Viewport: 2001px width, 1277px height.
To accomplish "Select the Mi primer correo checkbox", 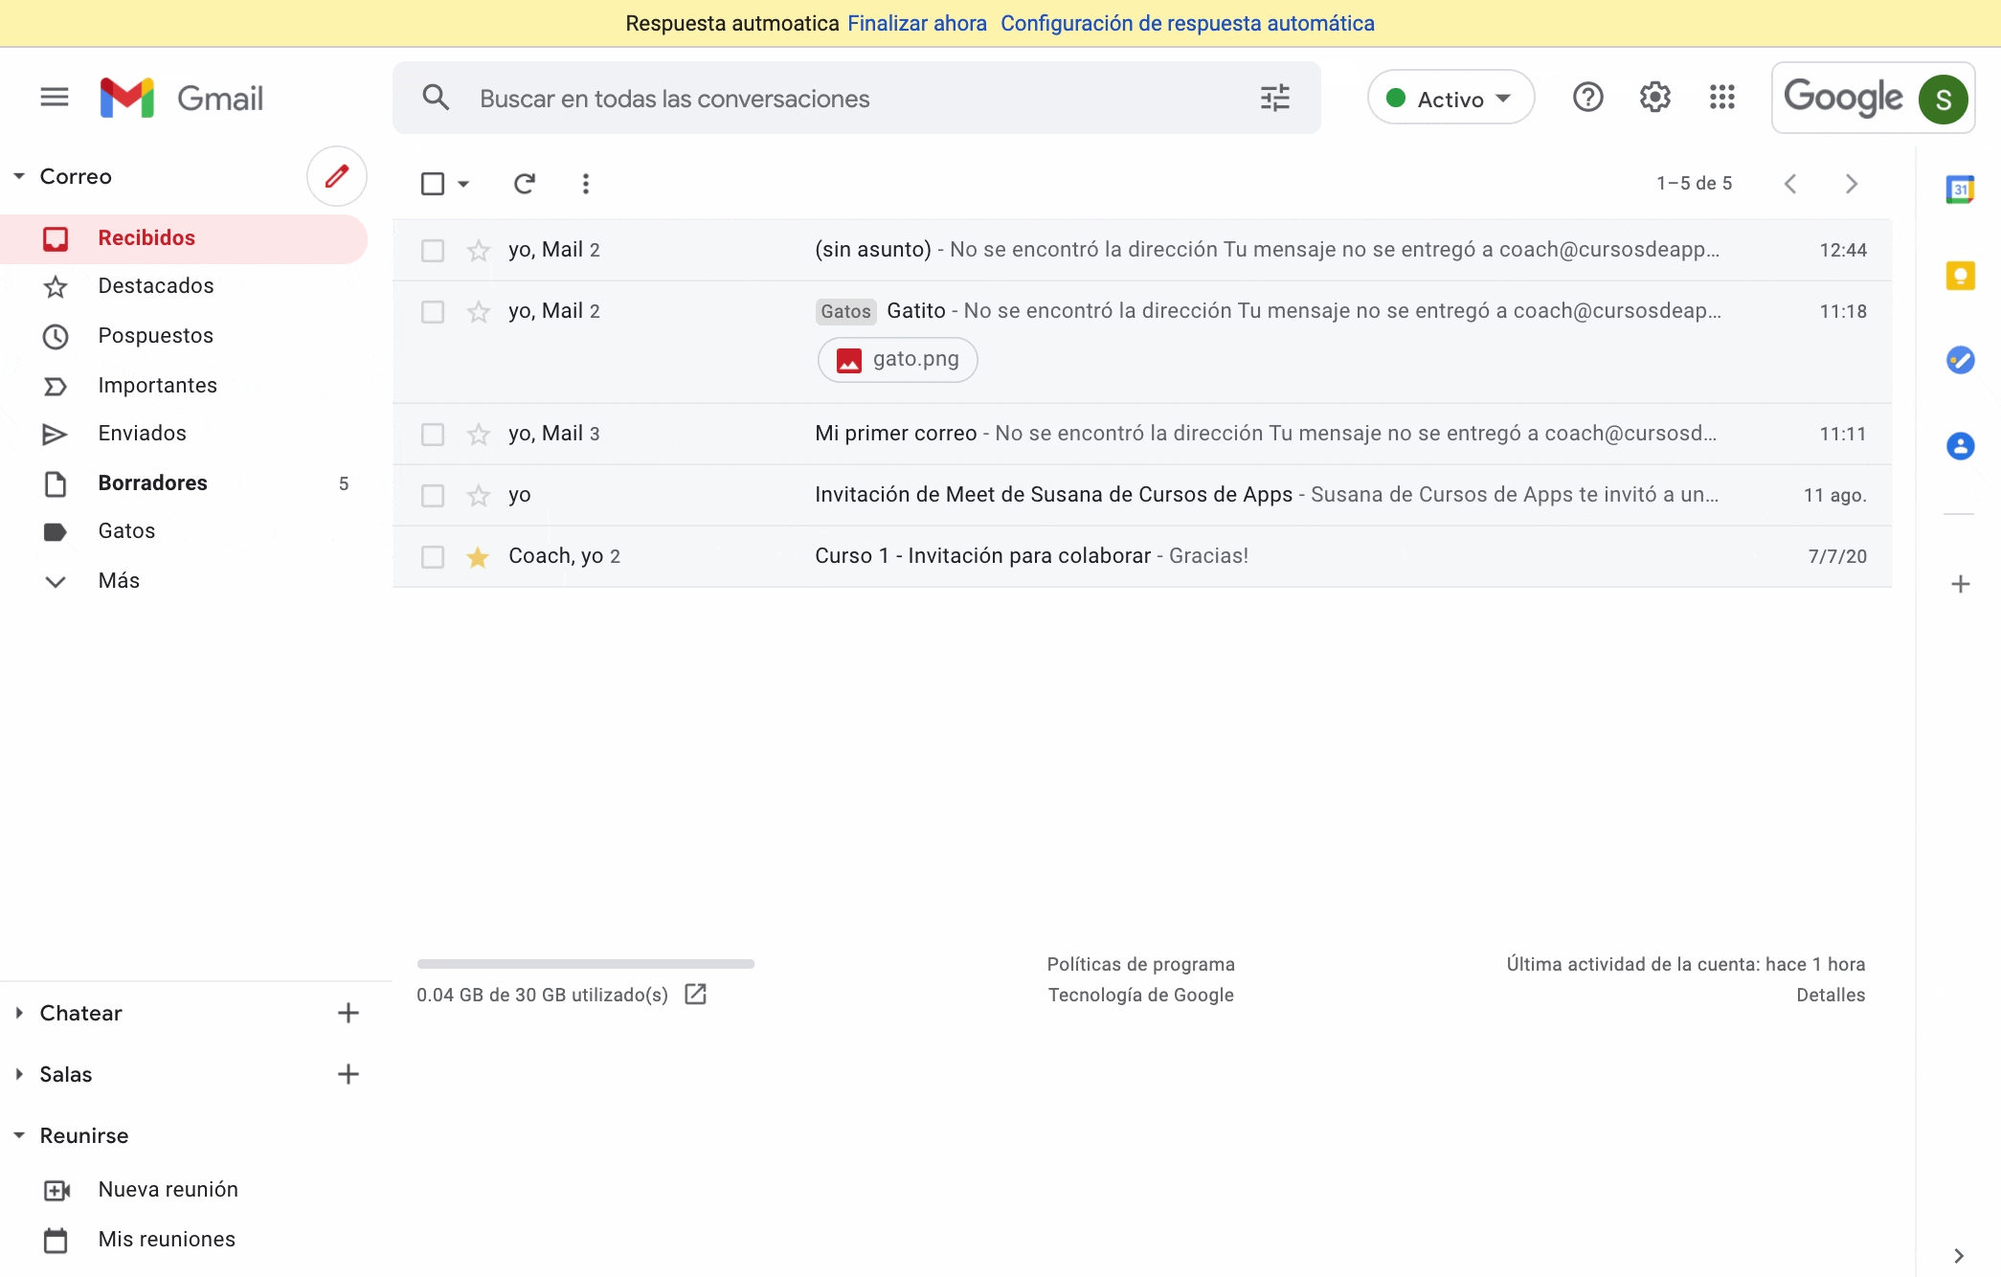I will (x=433, y=435).
